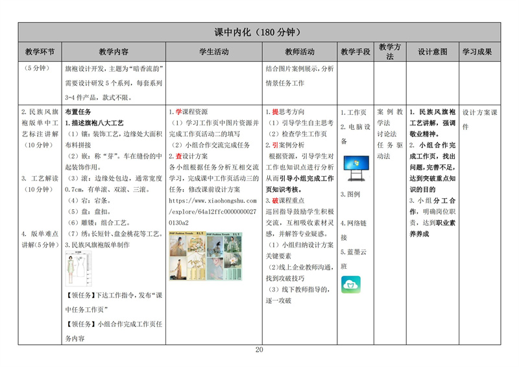Image resolution: width=519 pixels, height=367 pixels.
Task: Select the '教学方法' column header
Action: pos(390,51)
